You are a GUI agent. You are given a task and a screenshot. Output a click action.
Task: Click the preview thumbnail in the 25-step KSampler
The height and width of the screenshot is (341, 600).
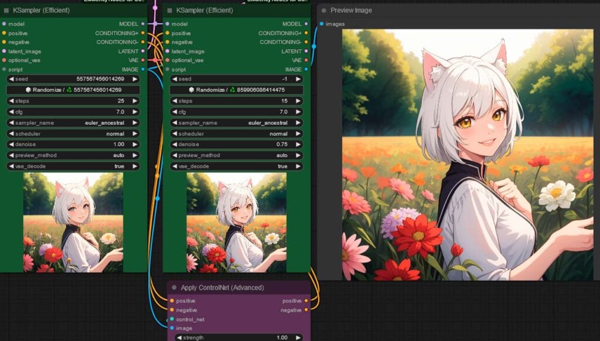point(73,223)
